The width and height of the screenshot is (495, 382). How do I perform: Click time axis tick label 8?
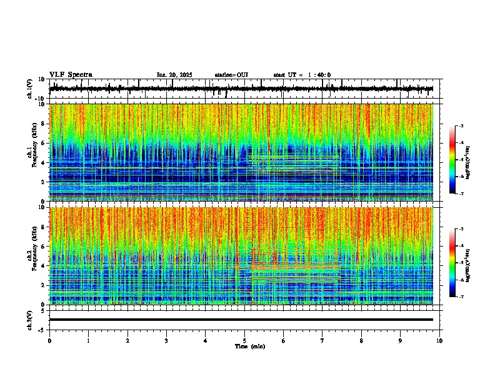pos(361,341)
